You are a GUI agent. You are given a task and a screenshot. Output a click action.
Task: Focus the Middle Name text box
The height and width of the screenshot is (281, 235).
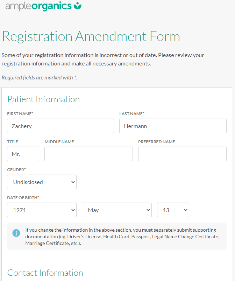coord(88,154)
